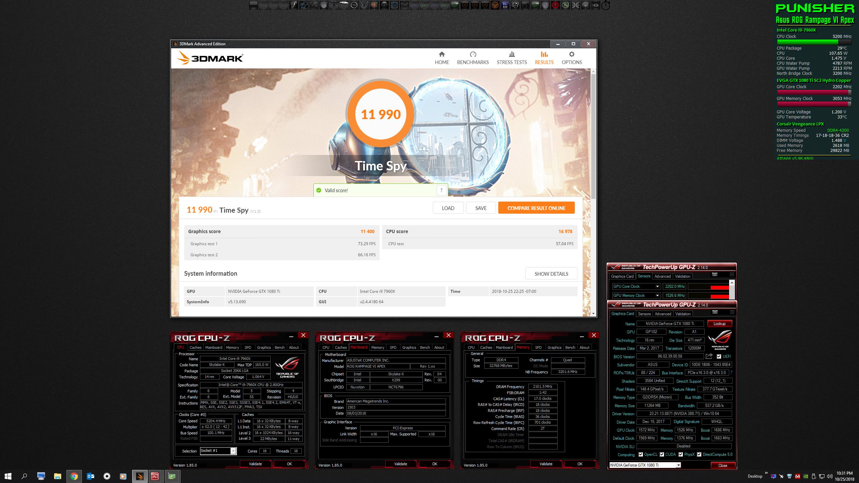Open Advanced tab in GPU-Z Graphics Card window

[663, 314]
